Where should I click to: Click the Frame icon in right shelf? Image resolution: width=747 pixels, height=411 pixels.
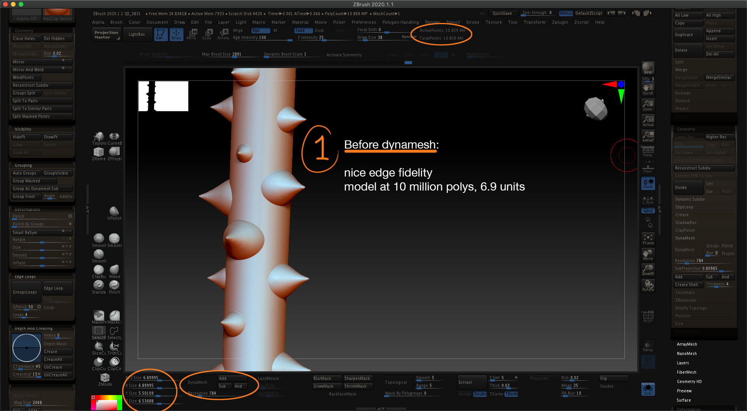coord(648,239)
